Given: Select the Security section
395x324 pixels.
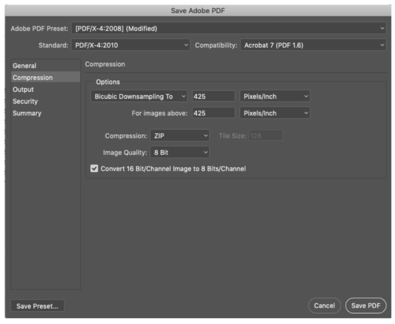Looking at the screenshot, I should 45,101.
